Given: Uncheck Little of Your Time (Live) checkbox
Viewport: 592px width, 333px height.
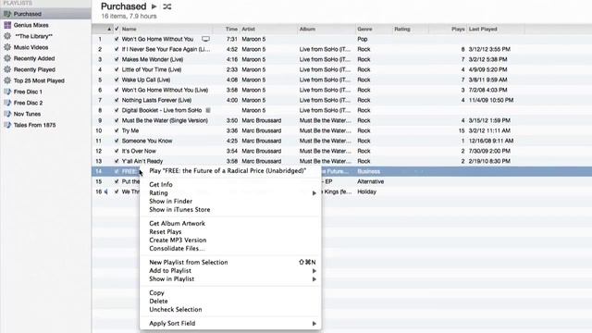Looking at the screenshot, I should pos(117,69).
